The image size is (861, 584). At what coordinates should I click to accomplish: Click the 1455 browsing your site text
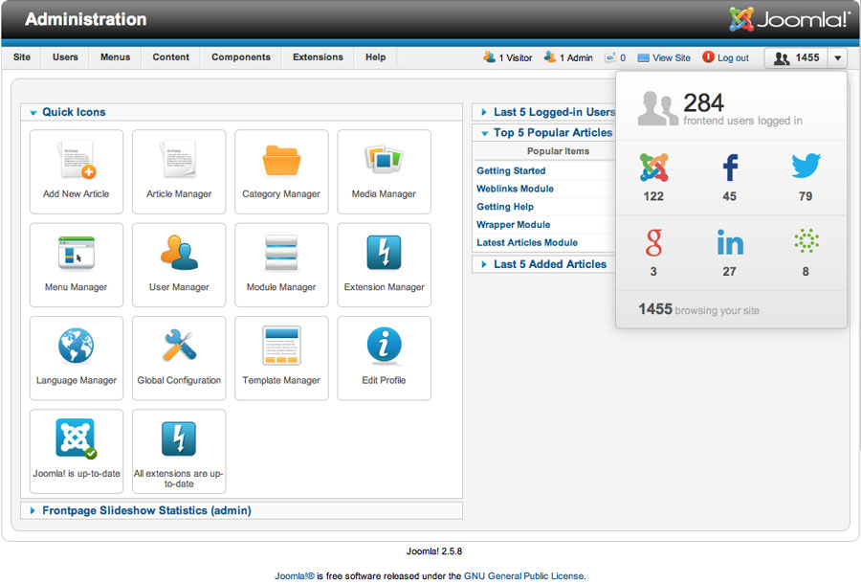coord(698,309)
